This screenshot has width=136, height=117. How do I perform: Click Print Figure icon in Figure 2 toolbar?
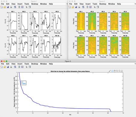[x=79, y=7]
